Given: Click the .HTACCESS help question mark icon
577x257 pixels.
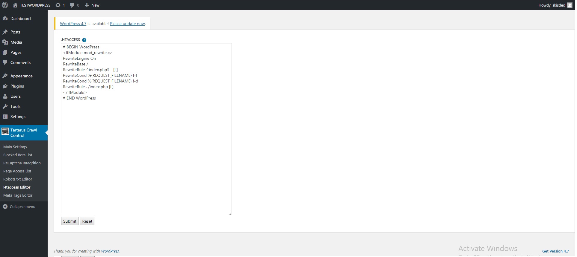Looking at the screenshot, I should pos(84,40).
